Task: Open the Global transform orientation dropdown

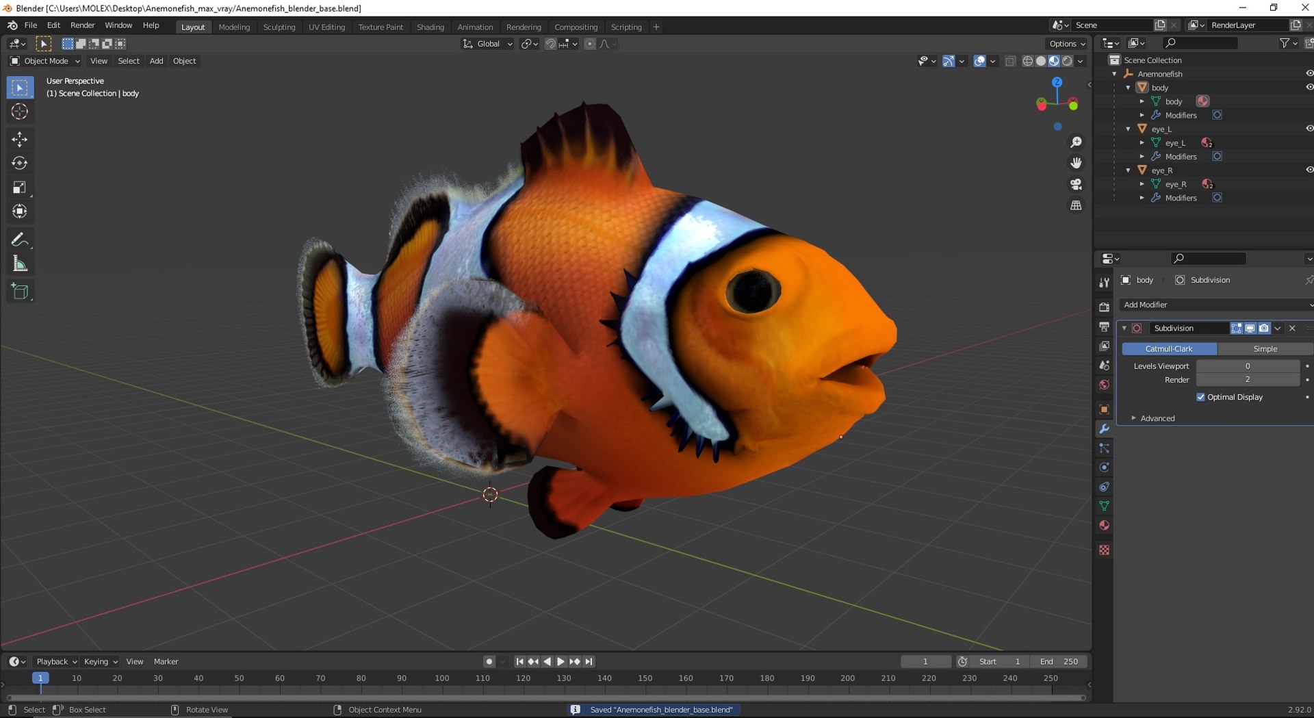Action: 488,44
